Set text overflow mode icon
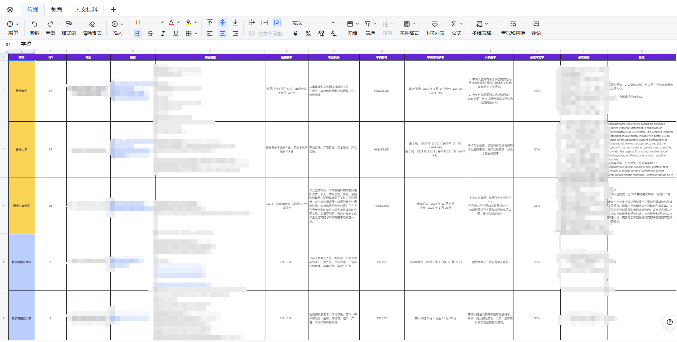The height and width of the screenshot is (342, 677). coord(252,22)
